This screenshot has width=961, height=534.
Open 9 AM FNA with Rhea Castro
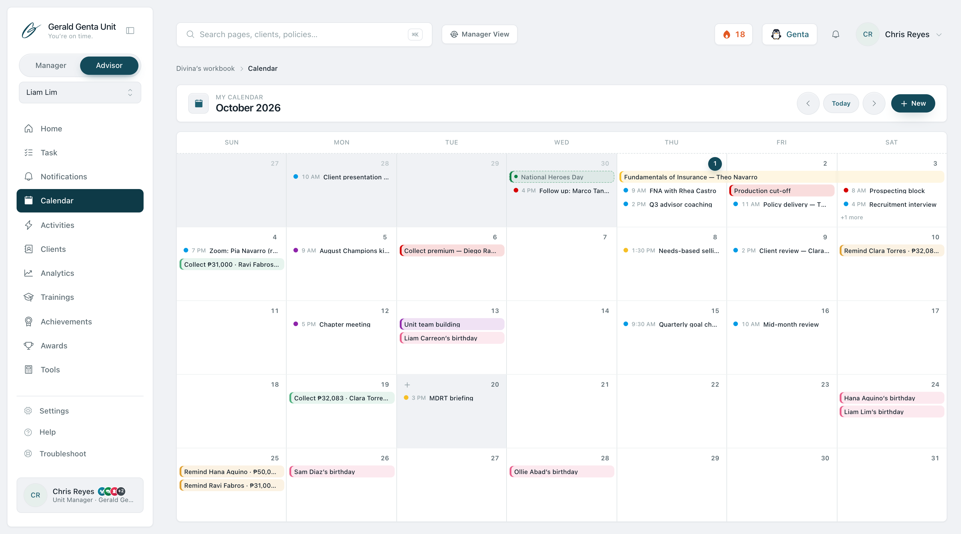(672, 191)
